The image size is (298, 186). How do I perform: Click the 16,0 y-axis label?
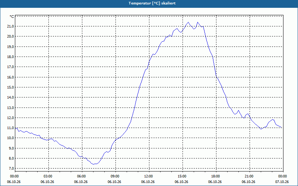10,77
